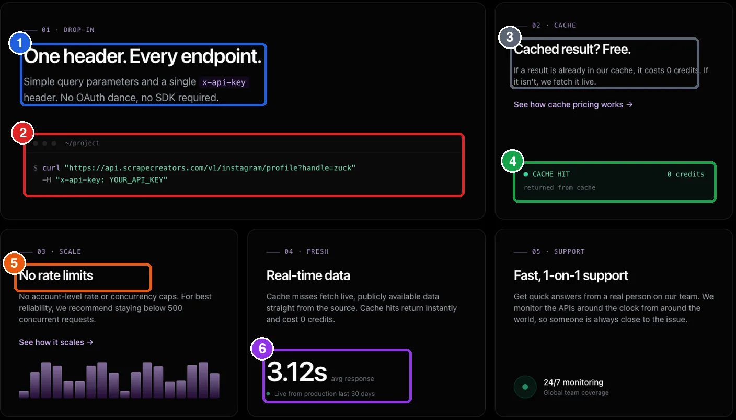
Task: Click the paragraph starting "Cache misses fetch live"
Action: (362, 308)
